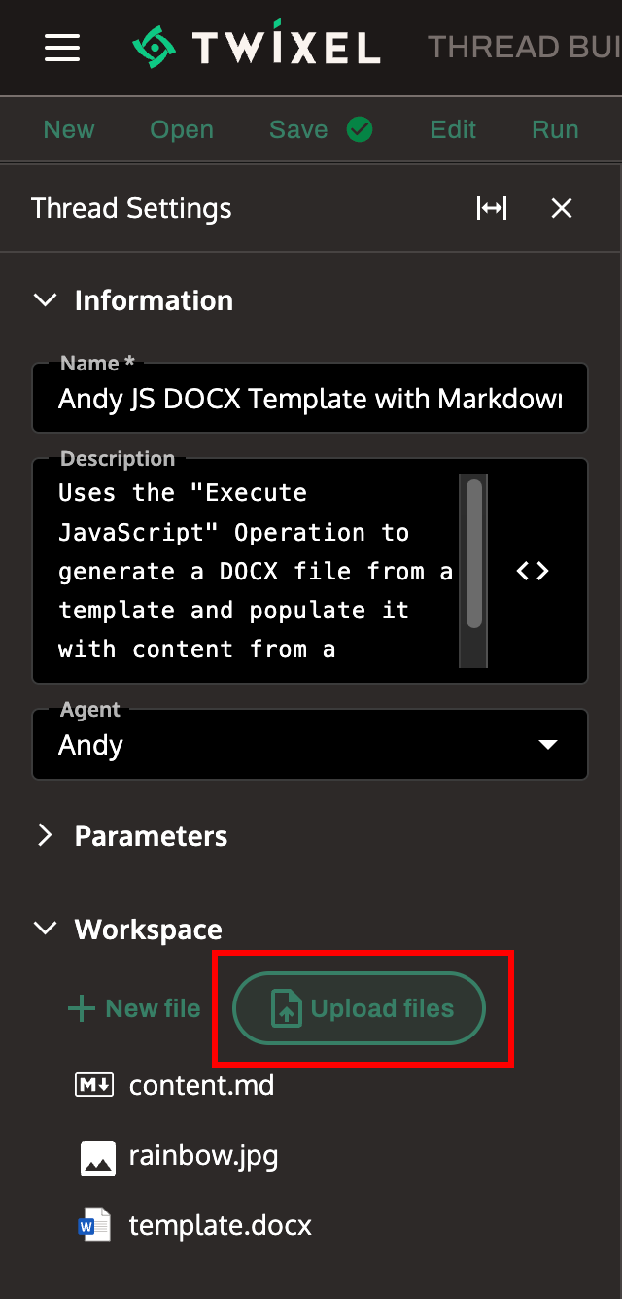This screenshot has height=1299, width=622.
Task: Click the Description scrollbar thumb
Action: (x=473, y=552)
